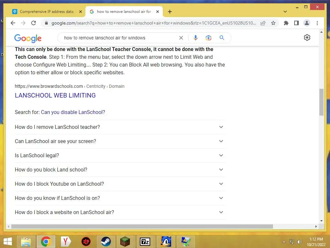Start search by voice microphone
The width and height of the screenshot is (330, 248).
tap(196, 38)
